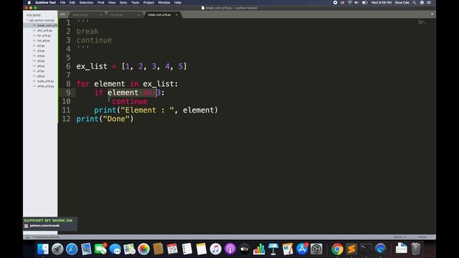Click Spaces indentation setting in status bar

coord(399,237)
